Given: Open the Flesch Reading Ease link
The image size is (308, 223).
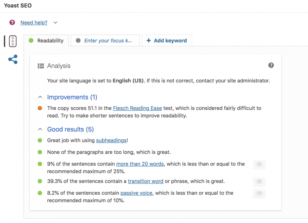Looking at the screenshot, I should (137, 108).
